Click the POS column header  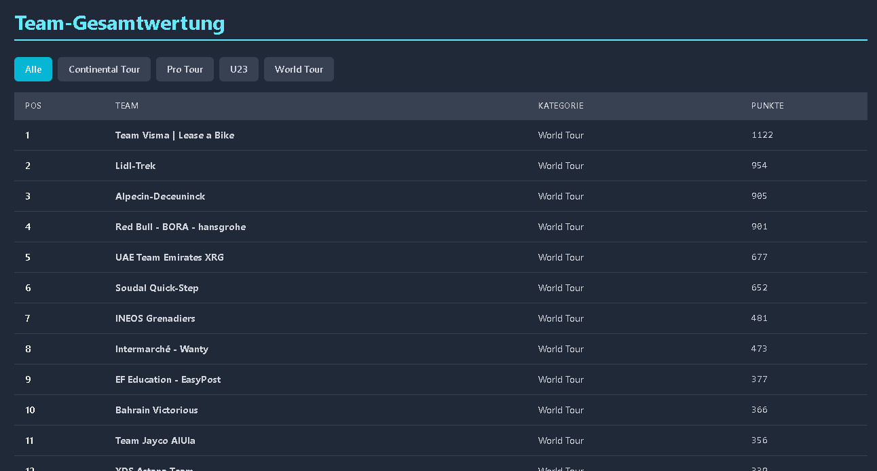click(x=33, y=106)
